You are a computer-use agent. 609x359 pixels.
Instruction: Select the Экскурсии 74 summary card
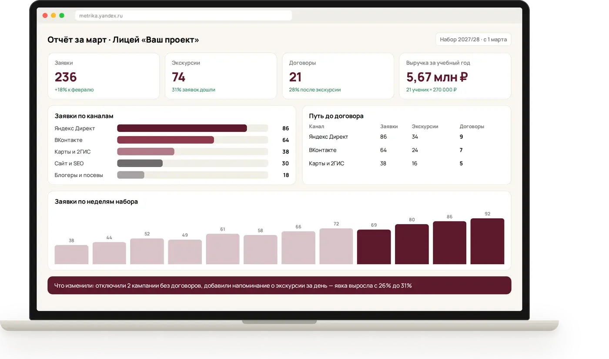221,76
